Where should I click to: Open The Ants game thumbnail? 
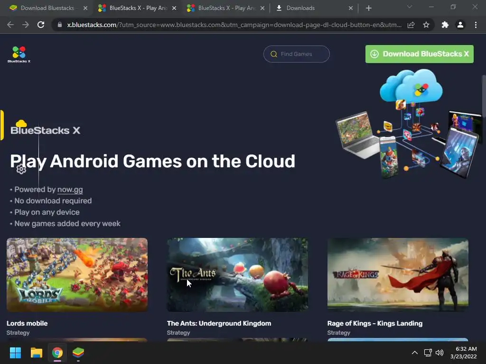pos(237,274)
